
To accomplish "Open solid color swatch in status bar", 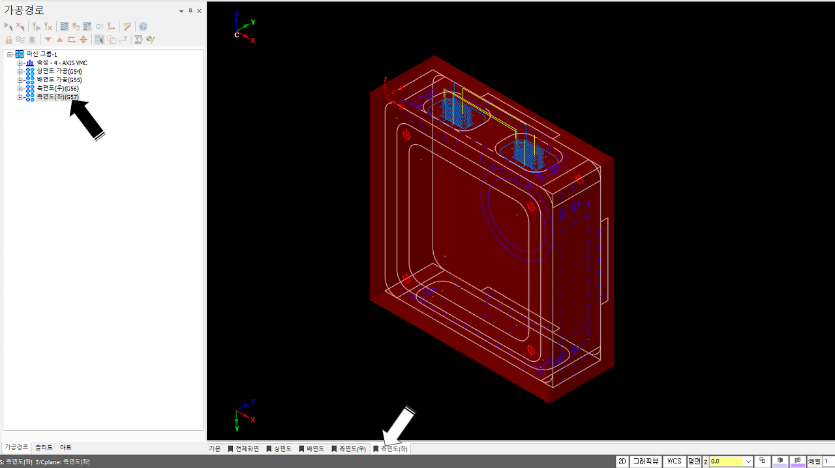I will (x=780, y=461).
